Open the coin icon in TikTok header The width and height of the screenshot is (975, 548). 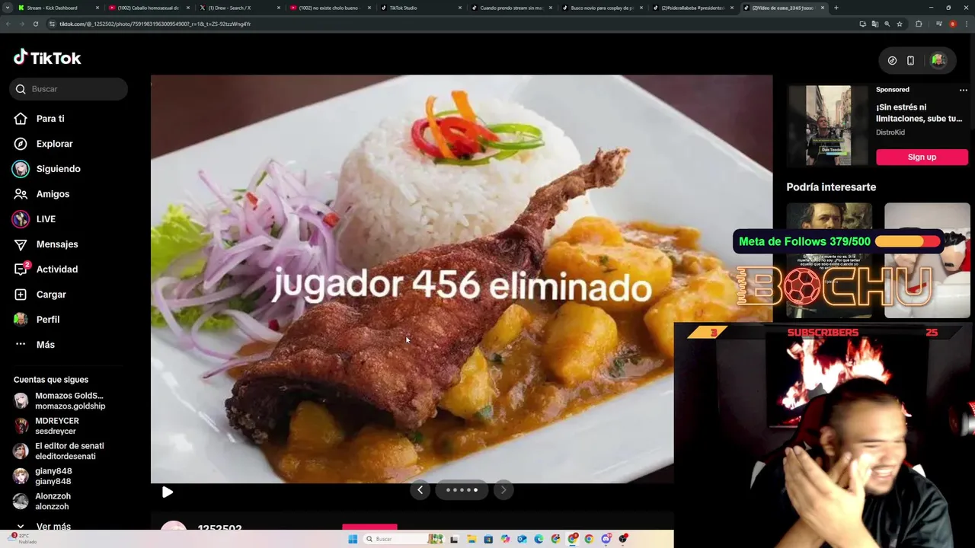[892, 60]
